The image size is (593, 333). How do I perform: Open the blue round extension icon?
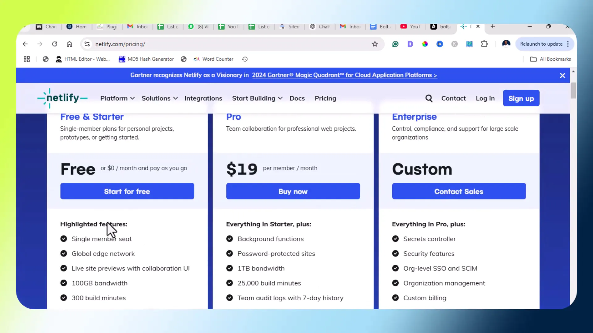click(x=440, y=44)
